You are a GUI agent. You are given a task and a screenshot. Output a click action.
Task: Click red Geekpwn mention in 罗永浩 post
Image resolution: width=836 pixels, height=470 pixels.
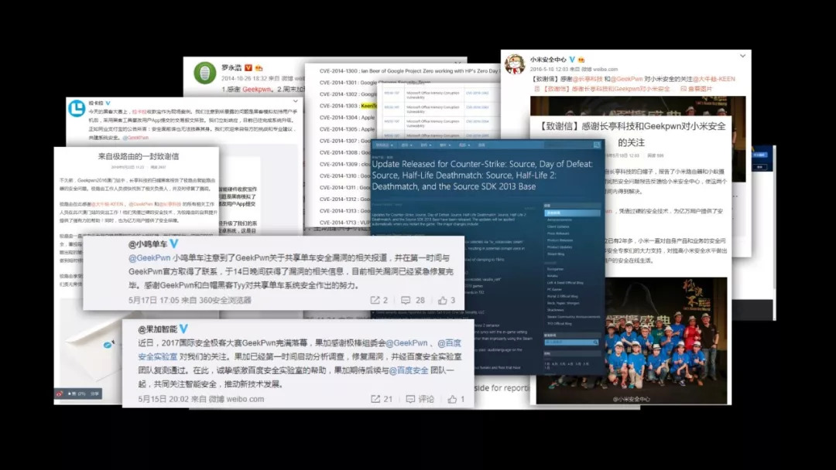click(x=256, y=90)
